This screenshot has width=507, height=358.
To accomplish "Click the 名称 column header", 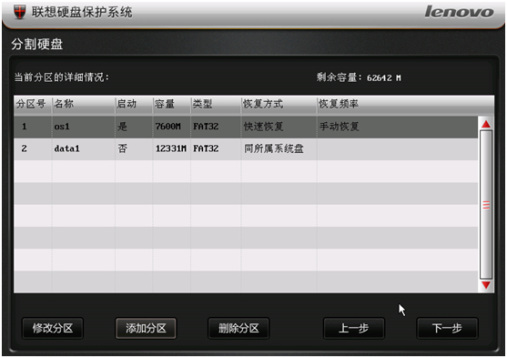I will point(84,104).
